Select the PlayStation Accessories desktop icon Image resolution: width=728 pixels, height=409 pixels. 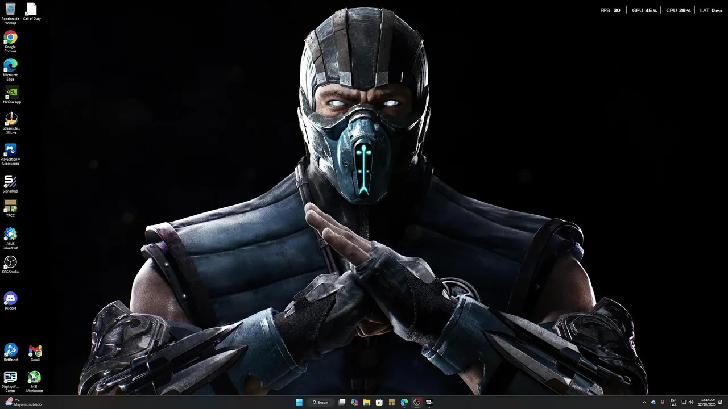pos(10,154)
